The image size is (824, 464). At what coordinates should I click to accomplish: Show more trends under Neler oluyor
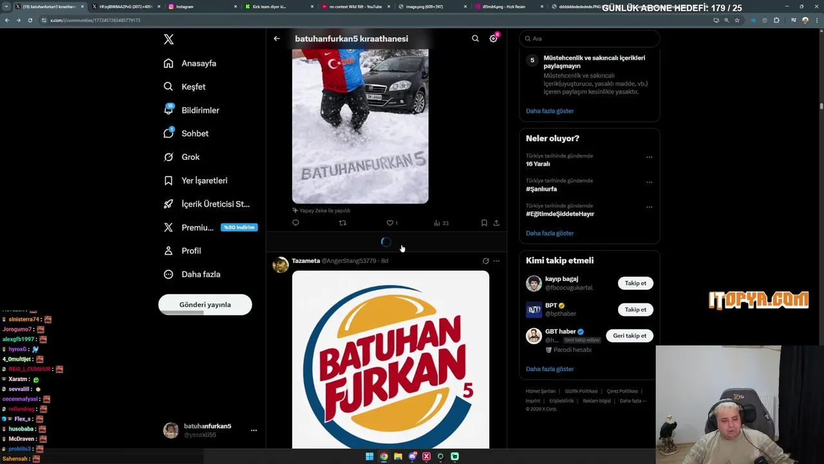[550, 233]
